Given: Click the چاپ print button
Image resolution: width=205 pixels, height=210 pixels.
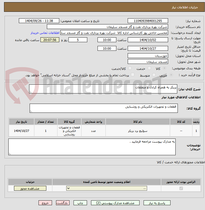Looking at the screenshot, I should pyautogui.click(x=80, y=203).
